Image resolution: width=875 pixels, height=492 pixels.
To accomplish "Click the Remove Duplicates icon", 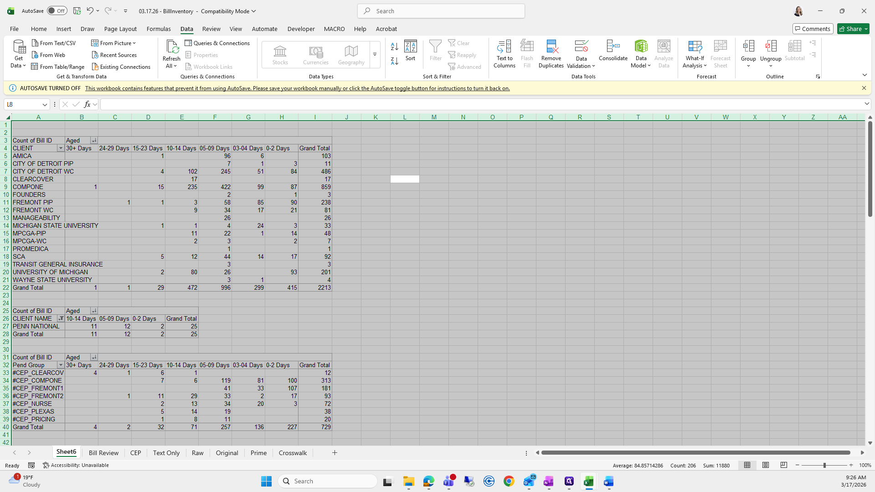I will click(551, 47).
